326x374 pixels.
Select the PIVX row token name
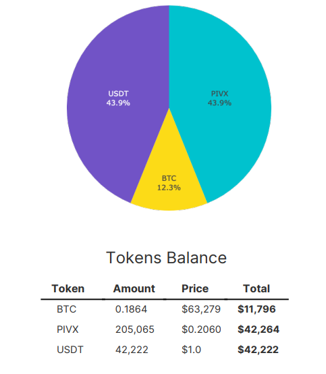click(67, 329)
